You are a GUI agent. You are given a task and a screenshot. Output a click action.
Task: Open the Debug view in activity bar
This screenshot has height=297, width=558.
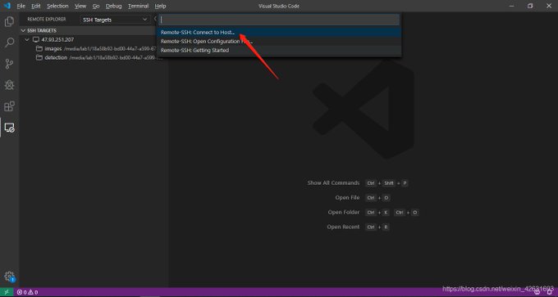(9, 85)
